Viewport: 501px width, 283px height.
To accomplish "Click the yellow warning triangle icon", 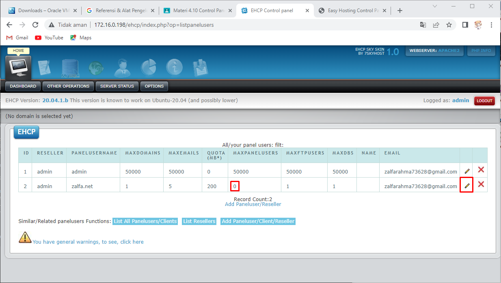I will click(25, 237).
